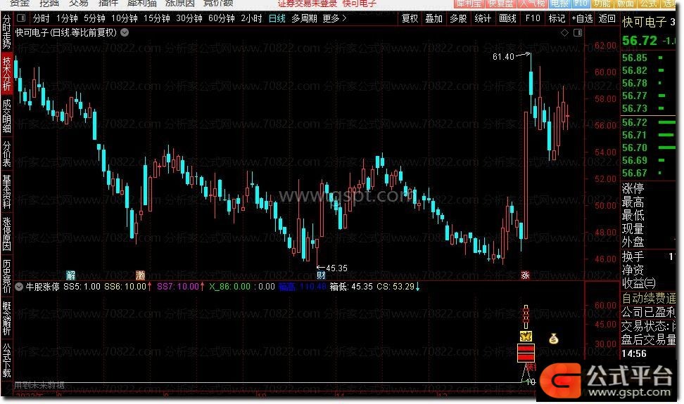The image size is (684, 404).
Task: Switch to the 5分钟 period
Action: coord(94,18)
